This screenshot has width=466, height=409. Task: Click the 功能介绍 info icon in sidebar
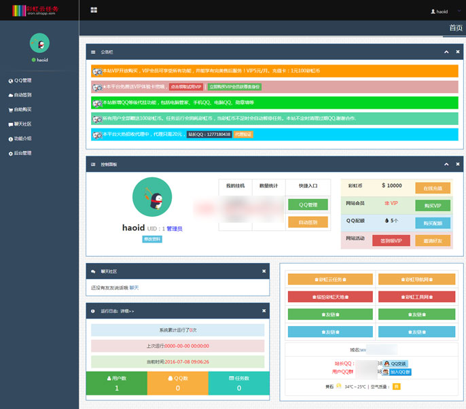tap(11, 139)
